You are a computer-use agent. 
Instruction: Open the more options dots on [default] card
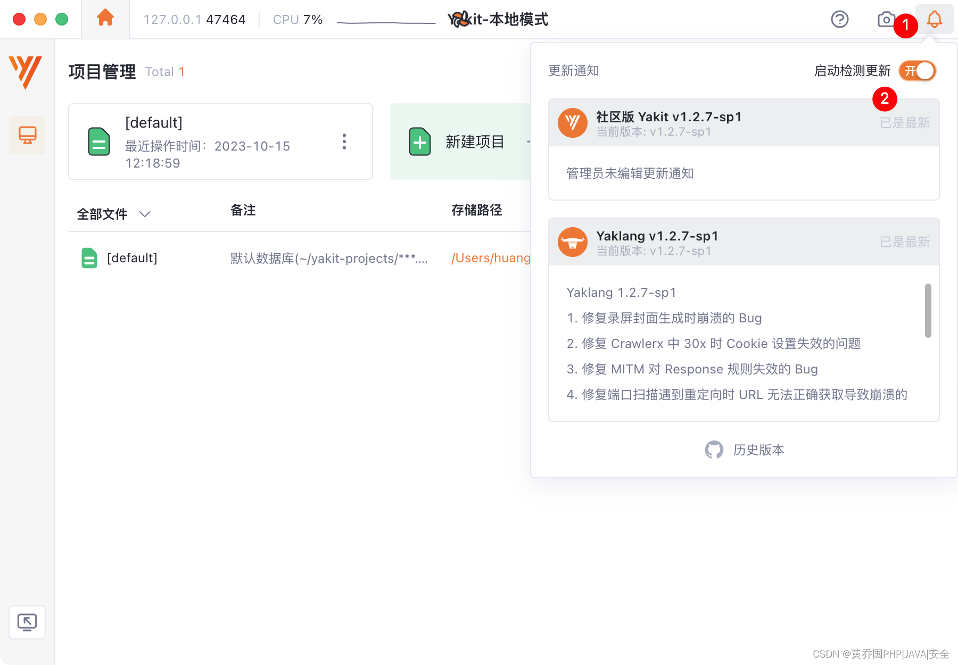pos(344,142)
